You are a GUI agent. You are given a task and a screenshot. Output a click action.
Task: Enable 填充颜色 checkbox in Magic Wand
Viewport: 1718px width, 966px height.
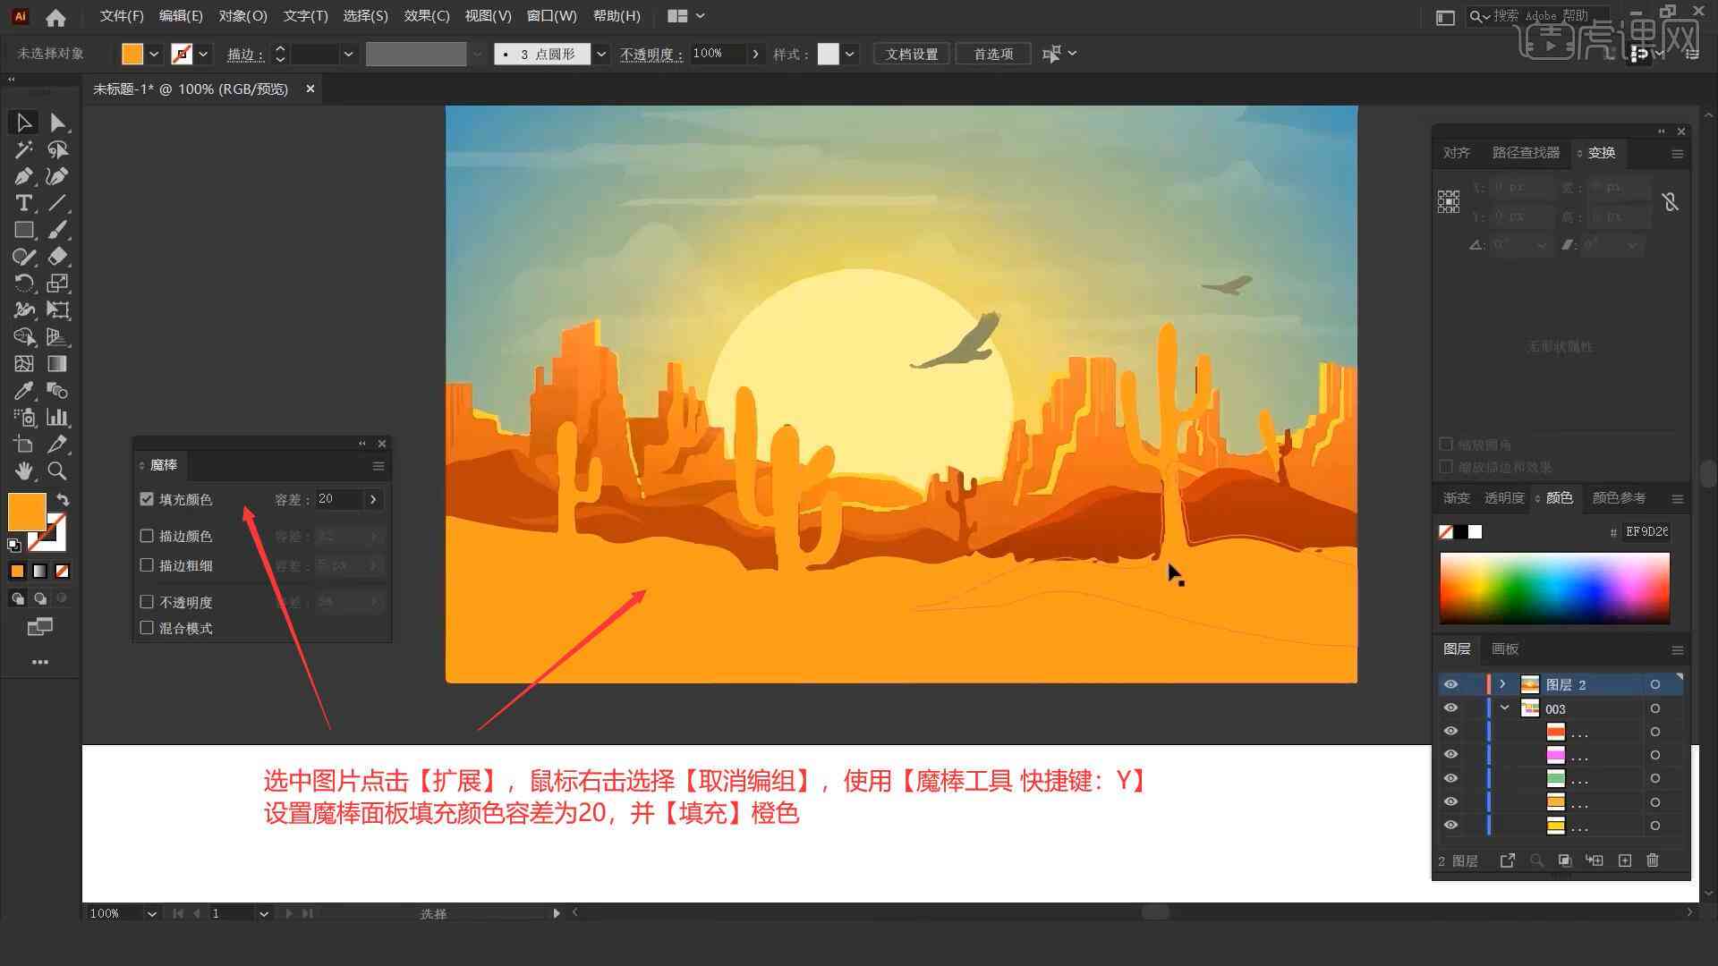coord(147,499)
